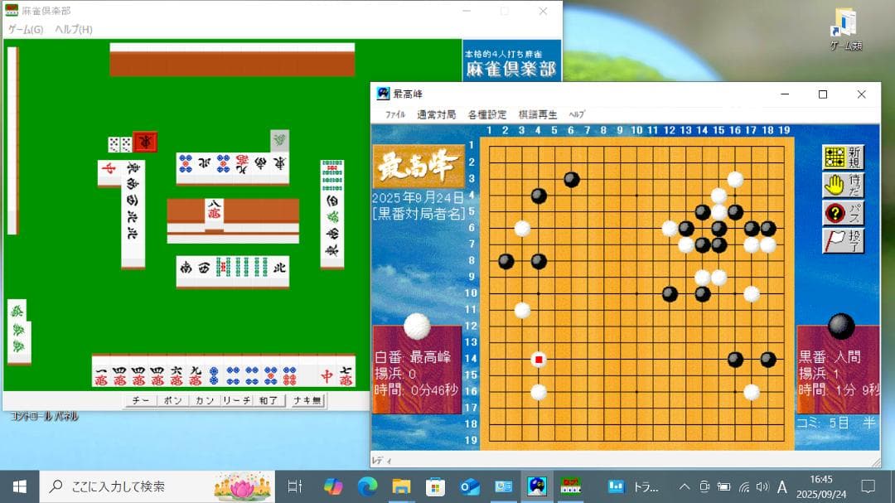Select the 一萬 tile in your hand

pyautogui.click(x=101, y=371)
